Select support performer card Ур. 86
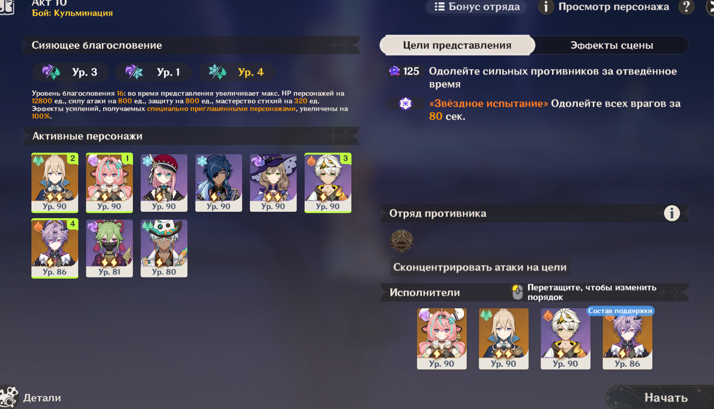Image resolution: width=714 pixels, height=409 pixels. click(x=627, y=339)
